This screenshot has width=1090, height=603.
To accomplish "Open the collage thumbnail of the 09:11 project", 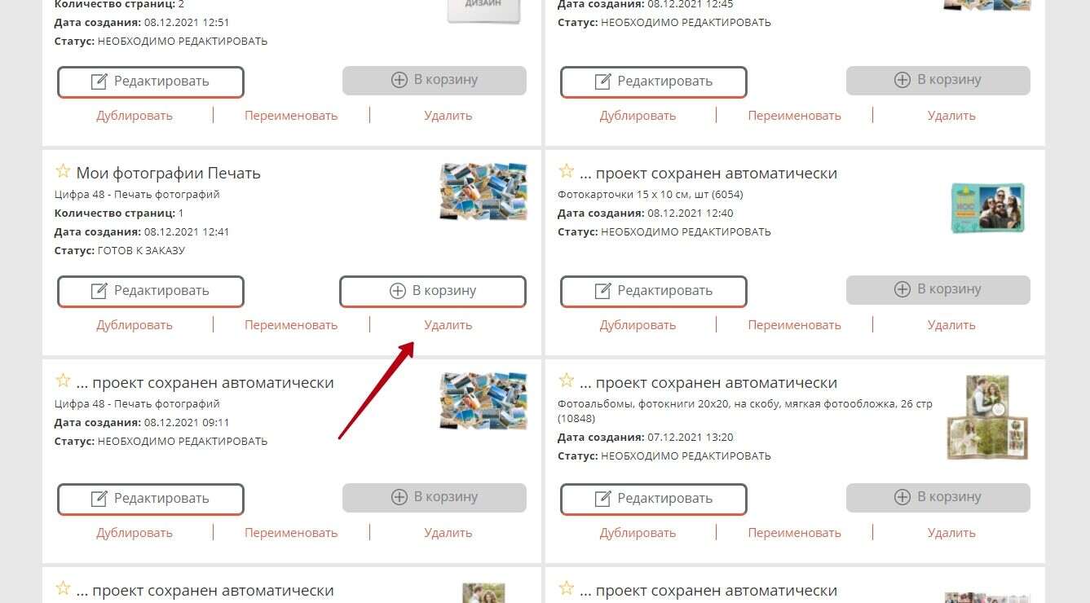I will [483, 401].
